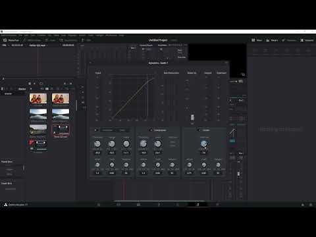Open the Workspace menu
The height and width of the screenshot is (237, 316).
(x=111, y=35)
